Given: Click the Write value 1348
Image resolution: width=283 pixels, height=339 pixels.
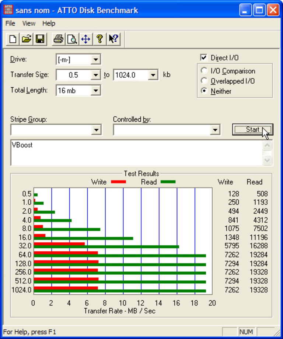Looking at the screenshot, I should point(232,237).
